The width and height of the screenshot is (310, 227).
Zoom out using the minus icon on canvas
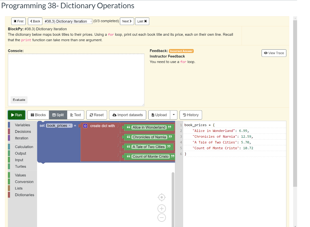[x=162, y=217]
